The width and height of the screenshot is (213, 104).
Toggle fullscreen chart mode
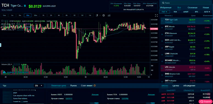pyautogui.click(x=156, y=15)
